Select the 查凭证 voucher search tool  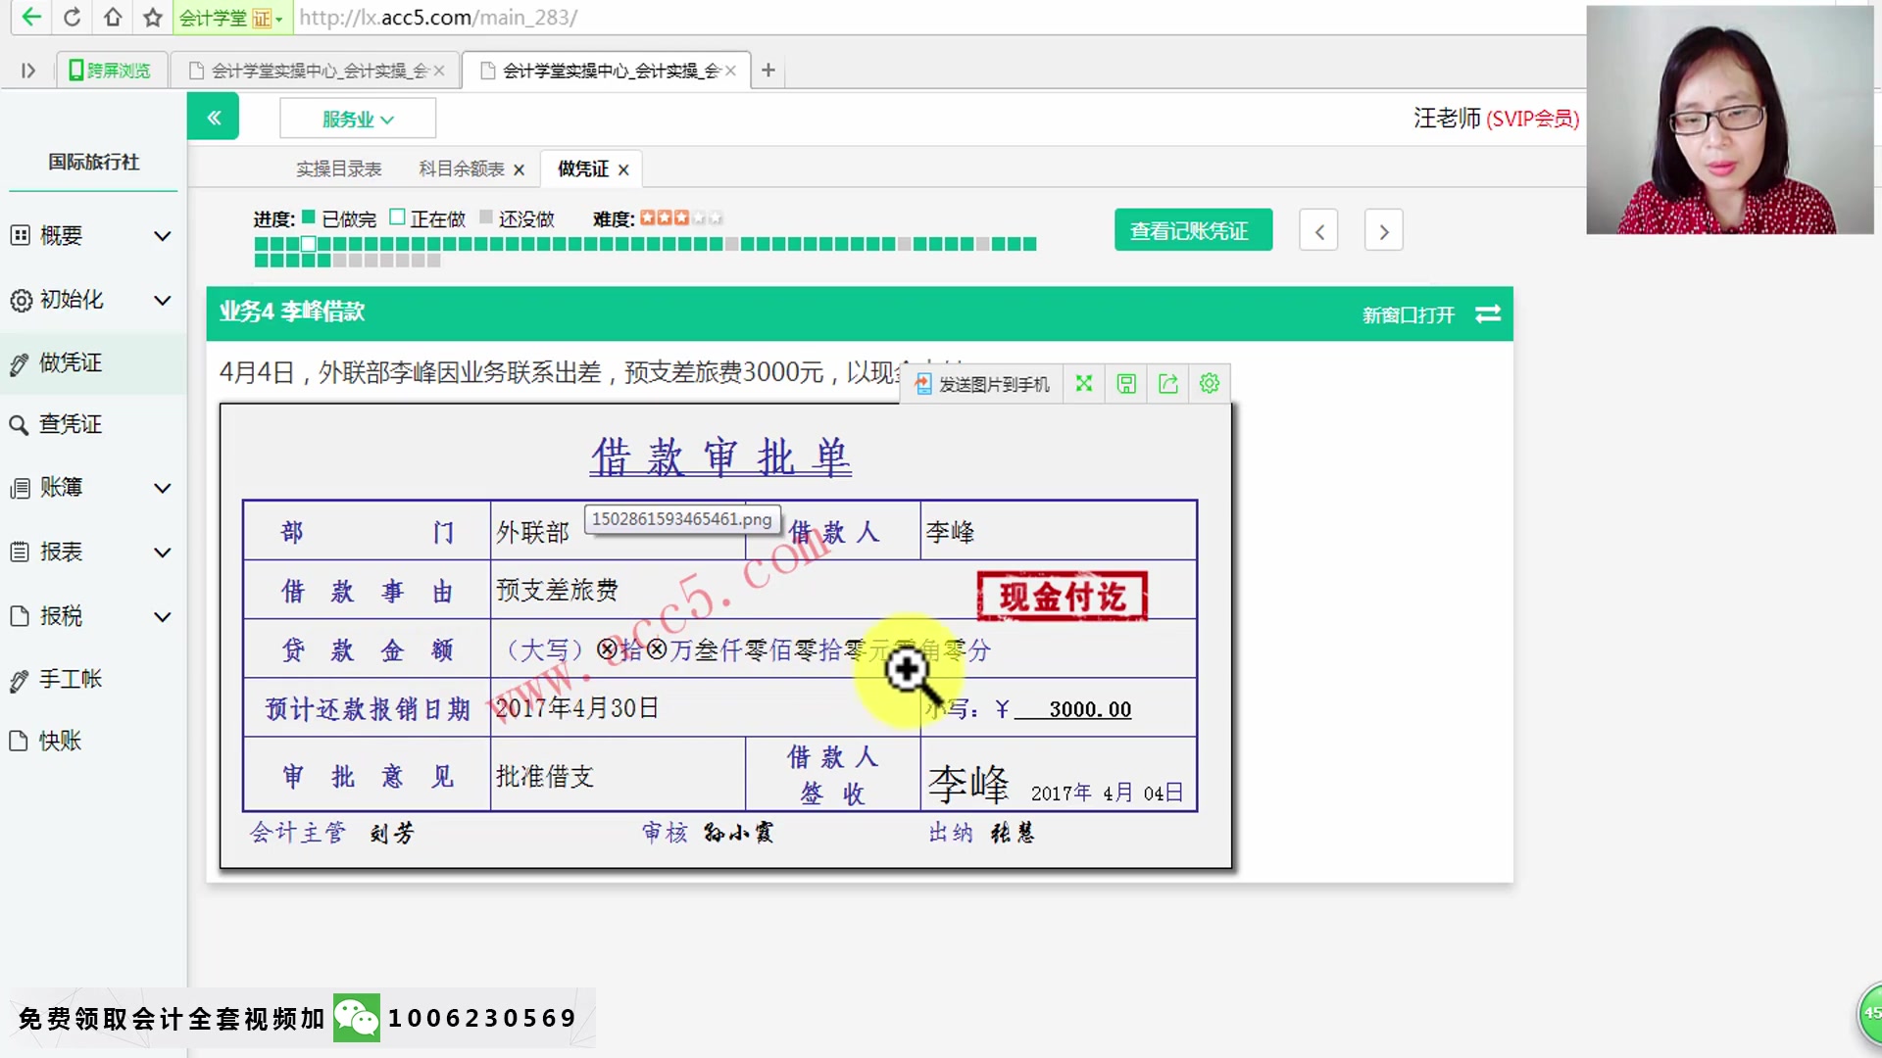(72, 424)
